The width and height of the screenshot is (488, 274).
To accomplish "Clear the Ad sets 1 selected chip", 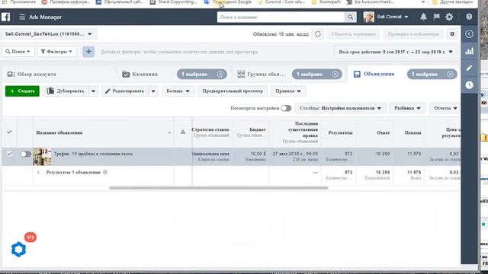I will click(335, 75).
